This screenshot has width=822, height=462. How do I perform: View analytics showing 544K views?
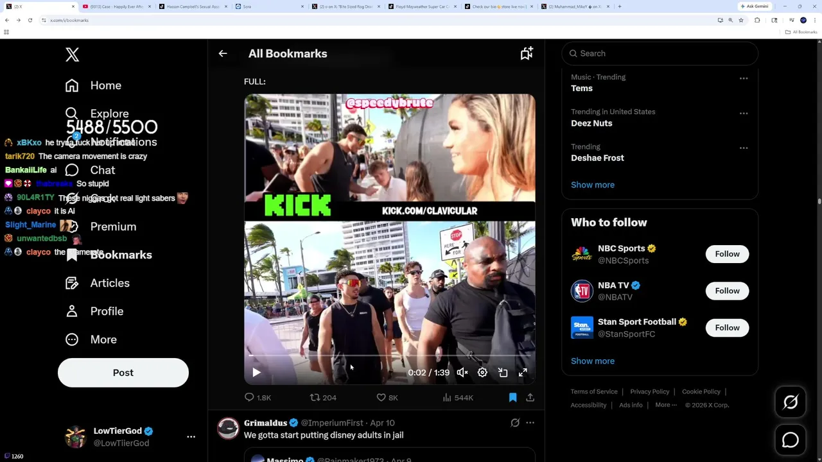458,398
